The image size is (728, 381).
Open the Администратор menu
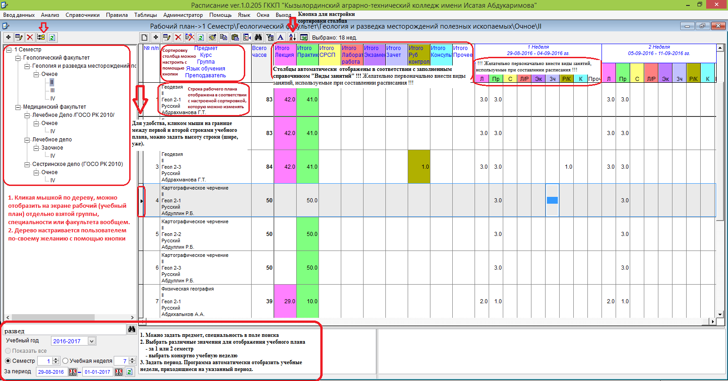183,15
